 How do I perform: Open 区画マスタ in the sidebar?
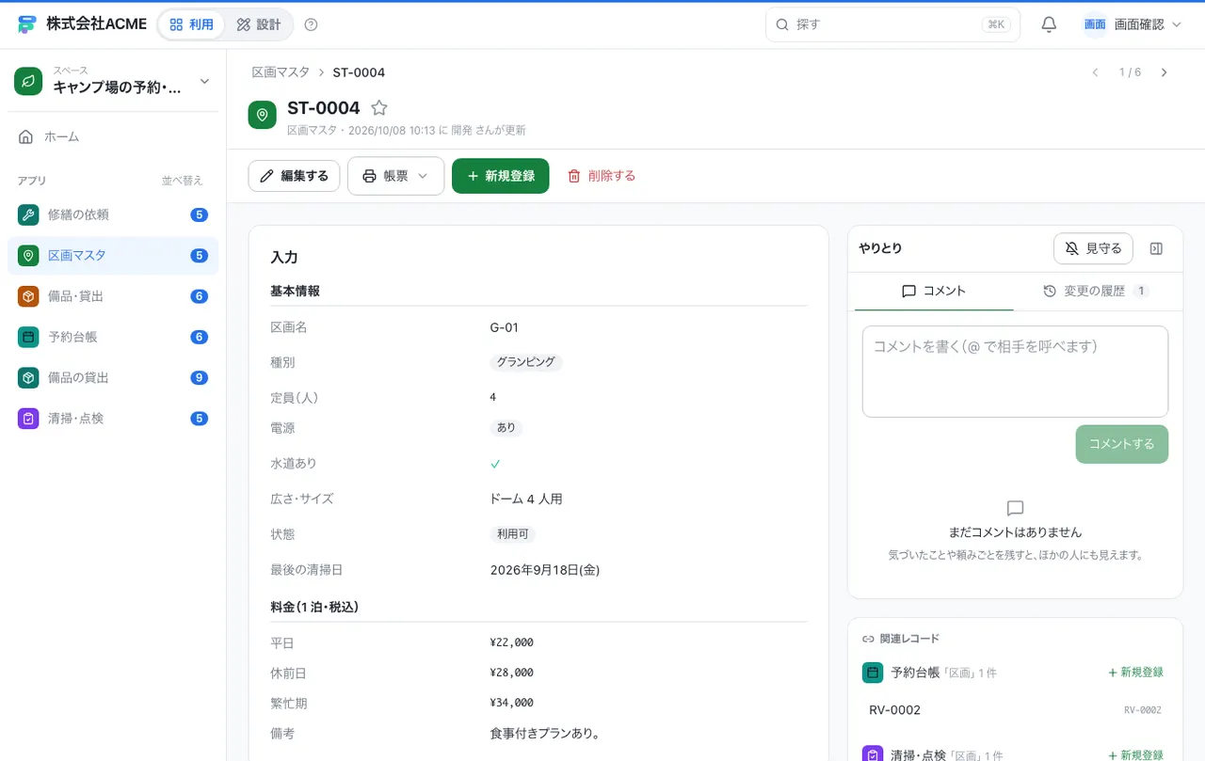click(x=113, y=256)
